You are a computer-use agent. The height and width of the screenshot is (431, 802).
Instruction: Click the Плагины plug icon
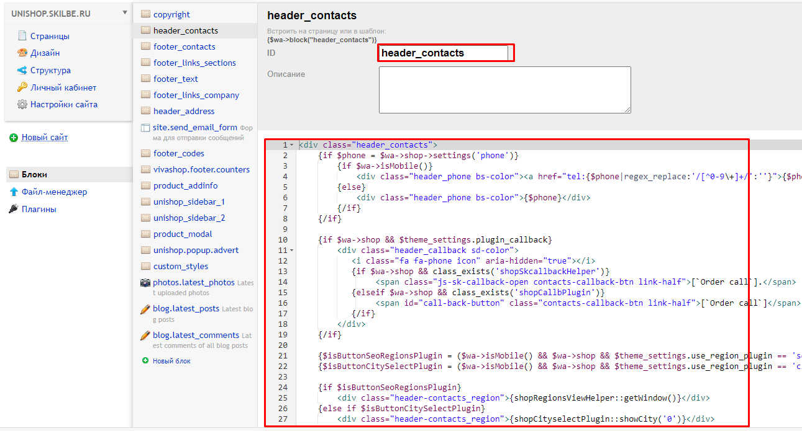tap(14, 210)
